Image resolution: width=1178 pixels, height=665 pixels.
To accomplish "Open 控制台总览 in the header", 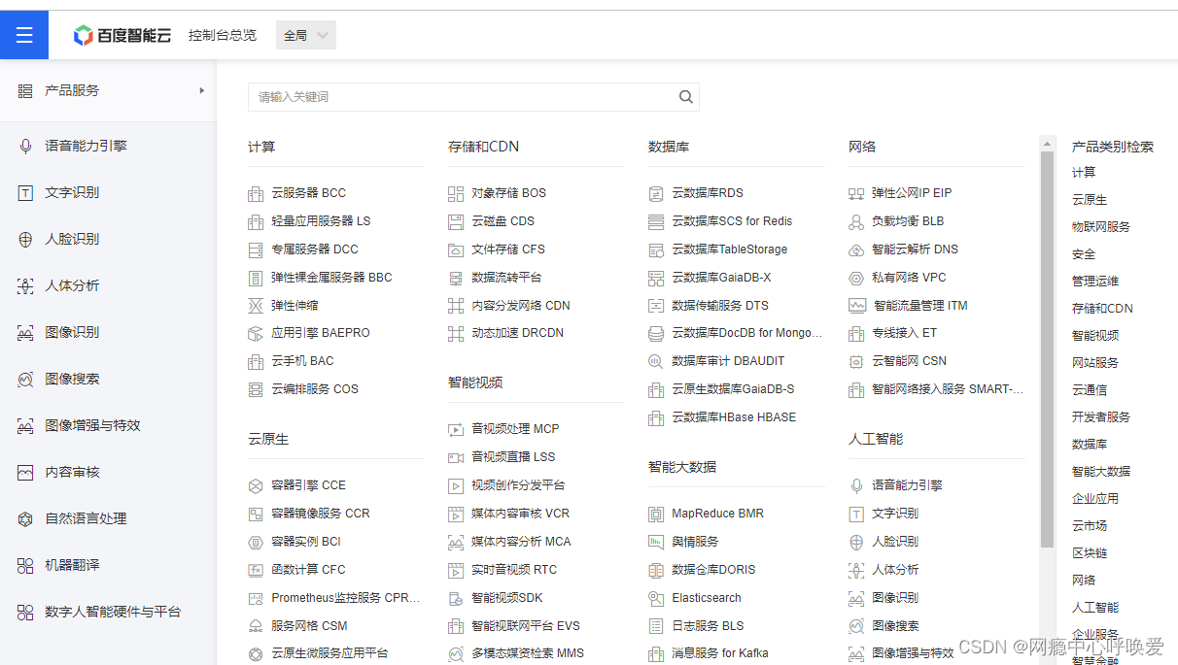I will (x=223, y=35).
